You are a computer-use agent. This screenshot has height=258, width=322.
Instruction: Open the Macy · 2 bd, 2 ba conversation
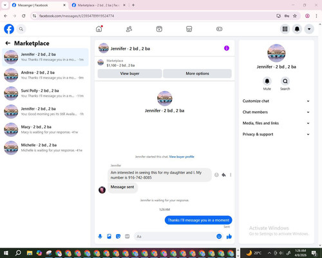click(45, 130)
